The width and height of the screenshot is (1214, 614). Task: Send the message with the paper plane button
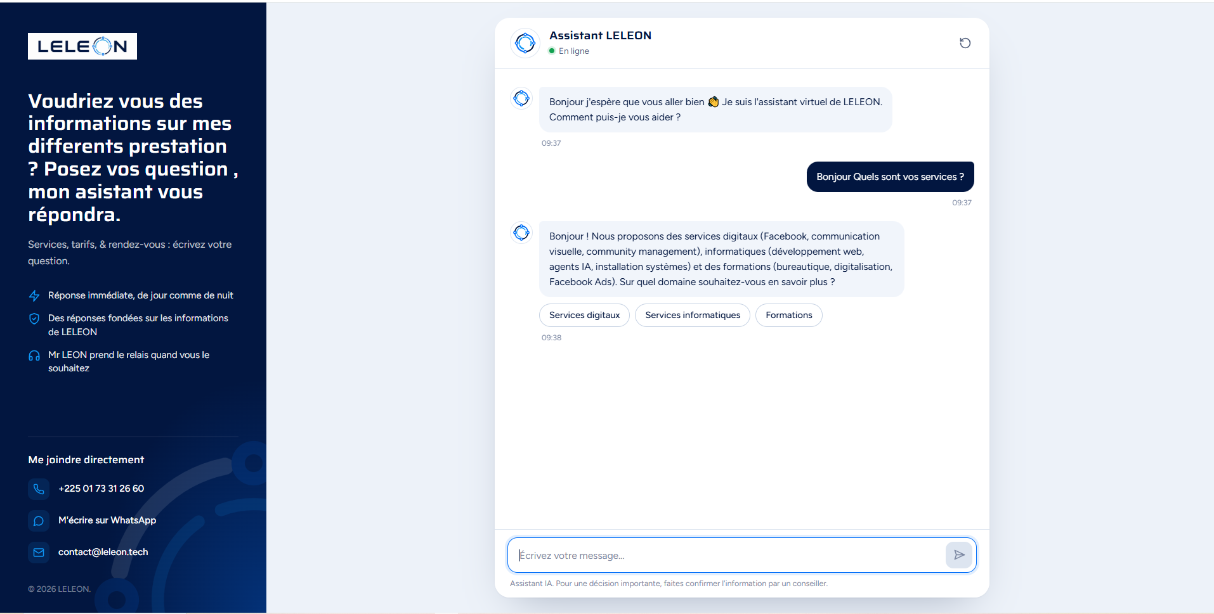coord(959,555)
